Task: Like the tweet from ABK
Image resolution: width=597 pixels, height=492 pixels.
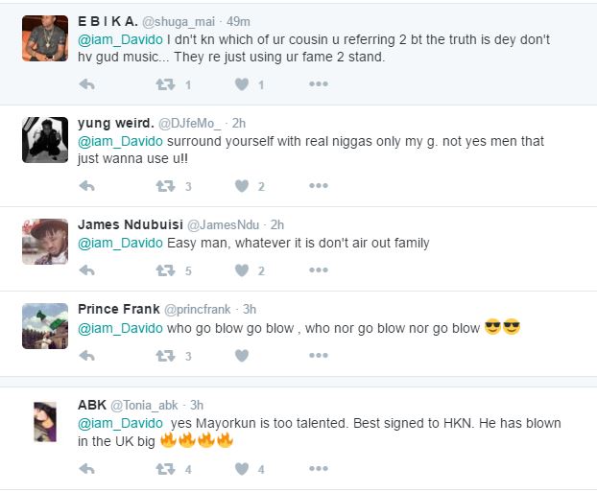Action: coord(241,469)
